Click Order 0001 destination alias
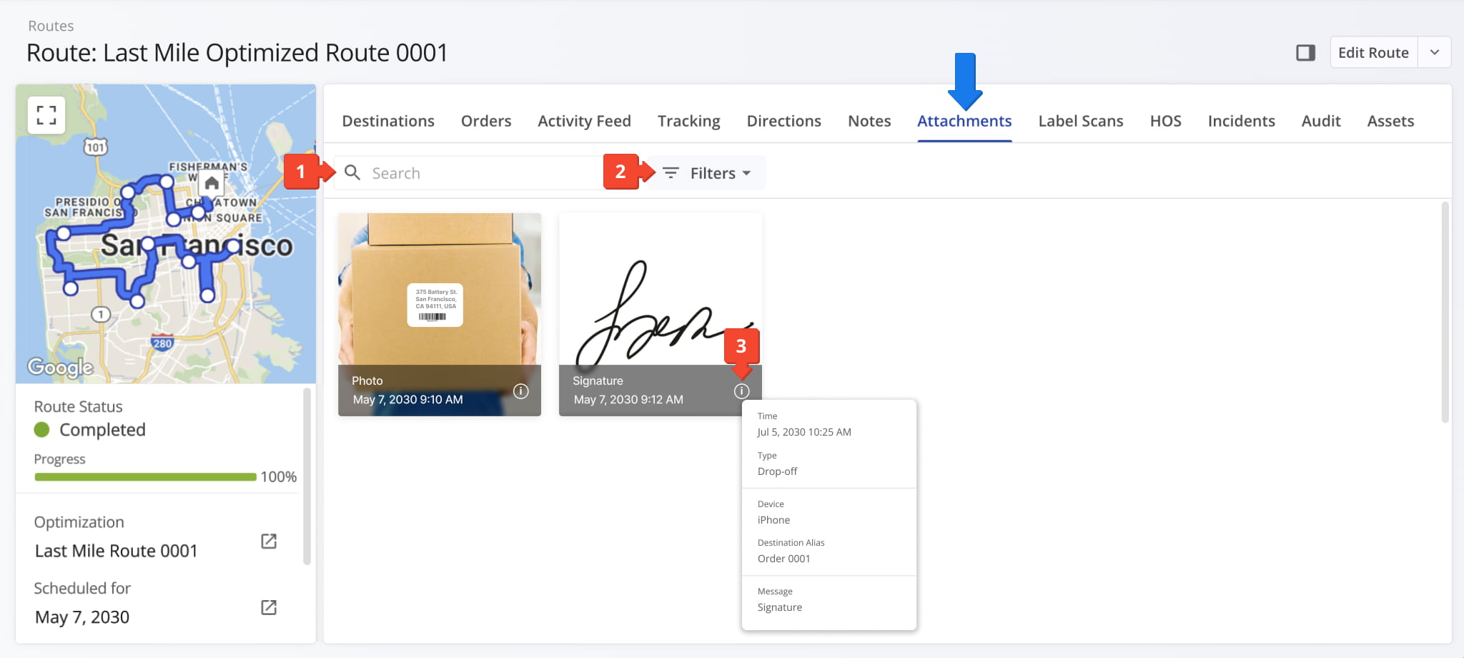This screenshot has height=658, width=1464. (784, 559)
